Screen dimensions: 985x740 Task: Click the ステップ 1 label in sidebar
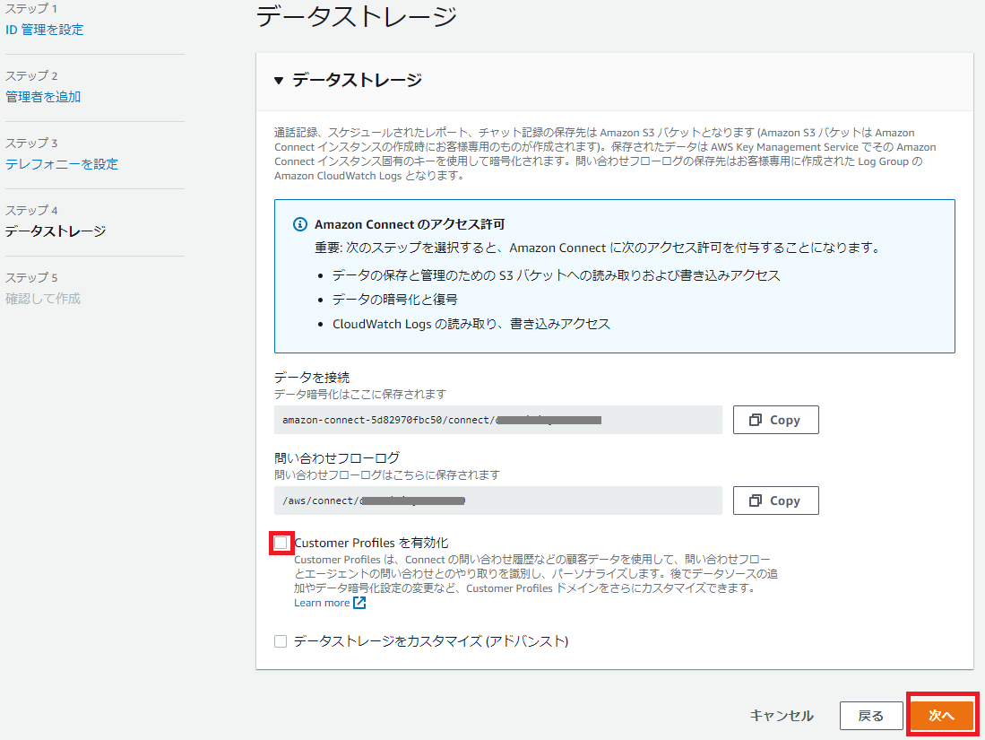[x=31, y=9]
